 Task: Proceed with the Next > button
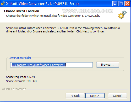pyautogui.click(x=95, y=96)
